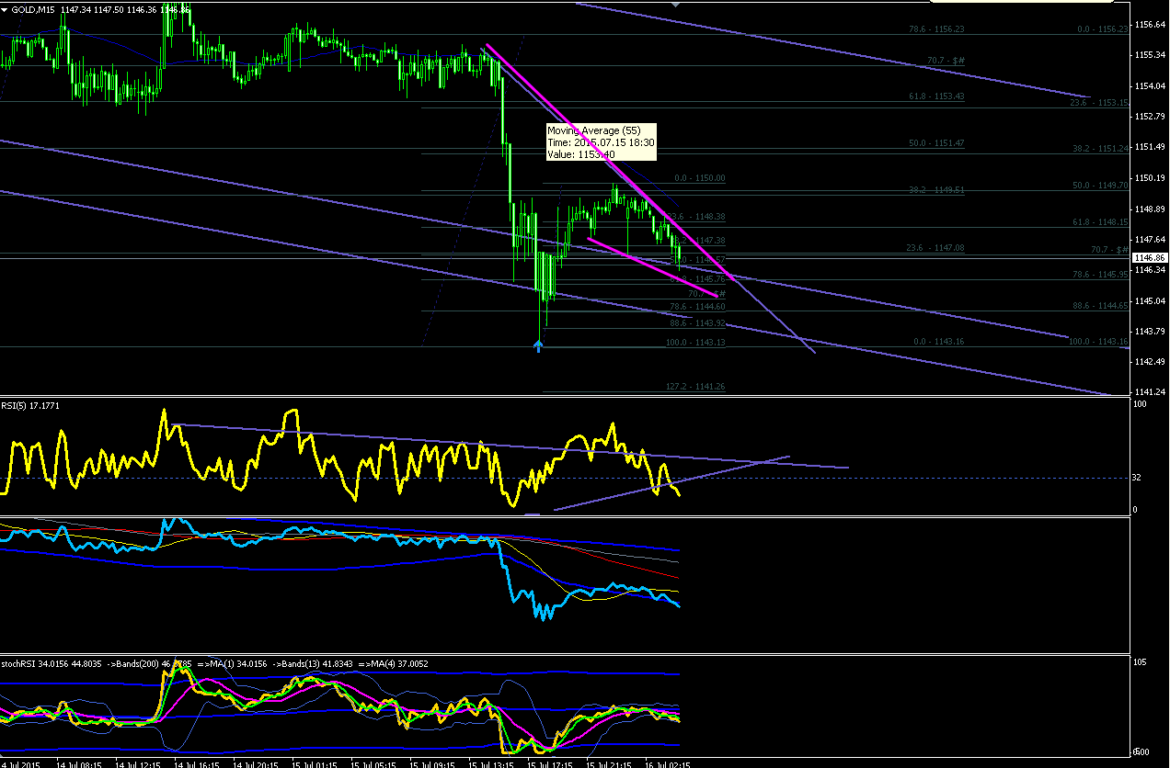Click the 14 Jul 12:15 time axis label
The width and height of the screenshot is (1170, 768).
pyautogui.click(x=138, y=763)
